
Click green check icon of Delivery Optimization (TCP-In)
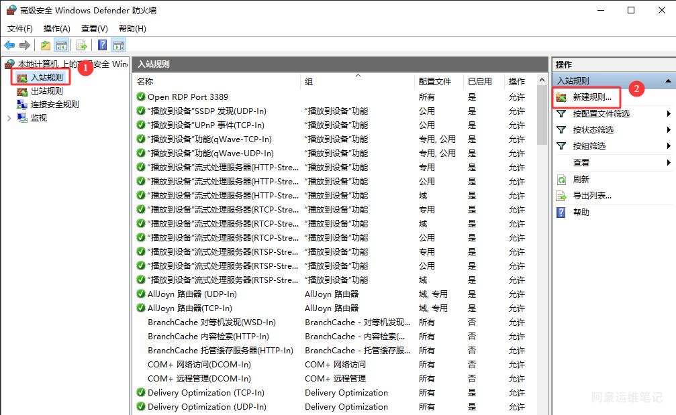(x=140, y=392)
